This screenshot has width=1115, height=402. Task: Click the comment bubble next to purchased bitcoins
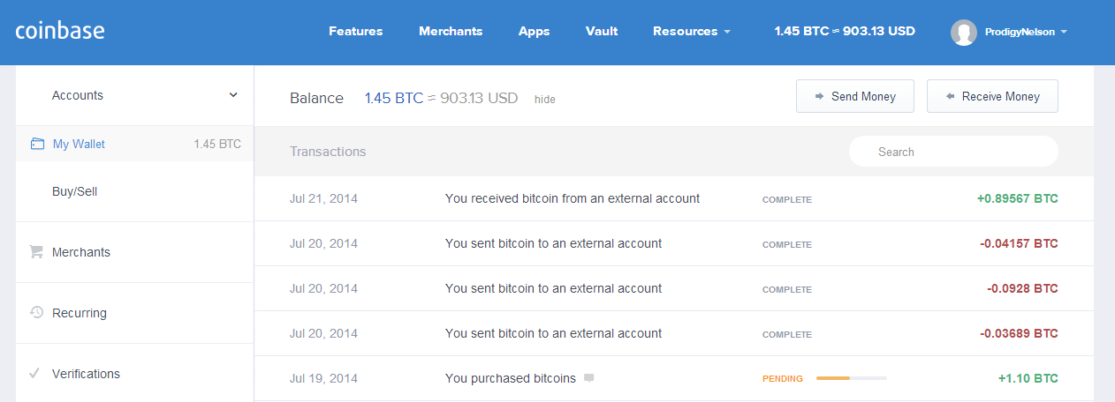coord(589,378)
